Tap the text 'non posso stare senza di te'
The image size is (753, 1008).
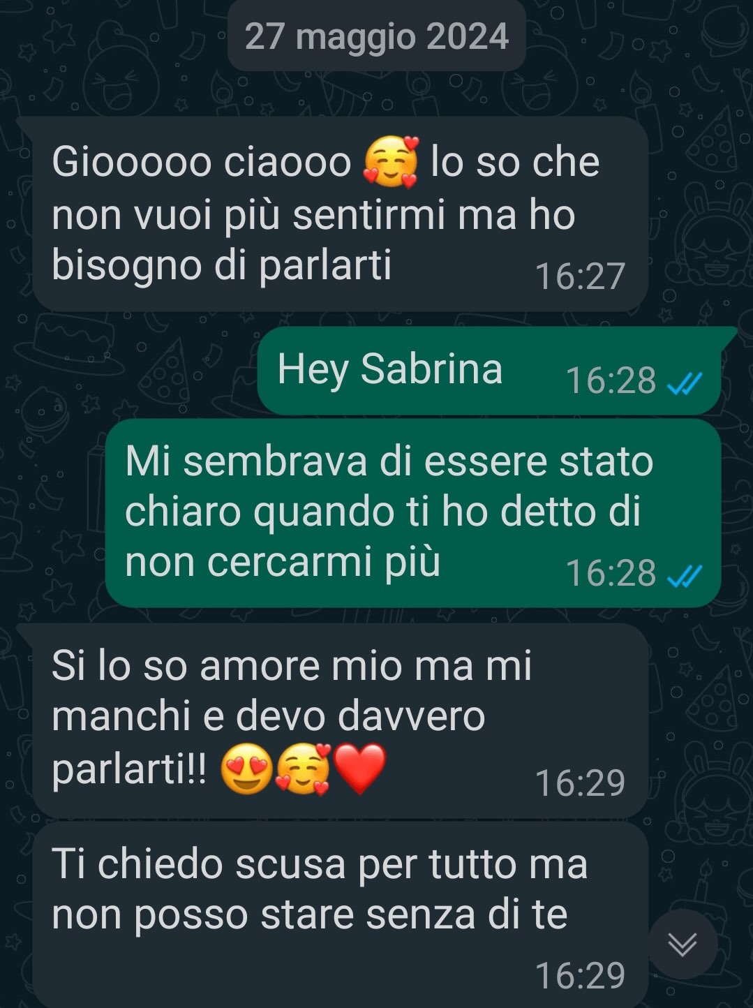point(310,915)
